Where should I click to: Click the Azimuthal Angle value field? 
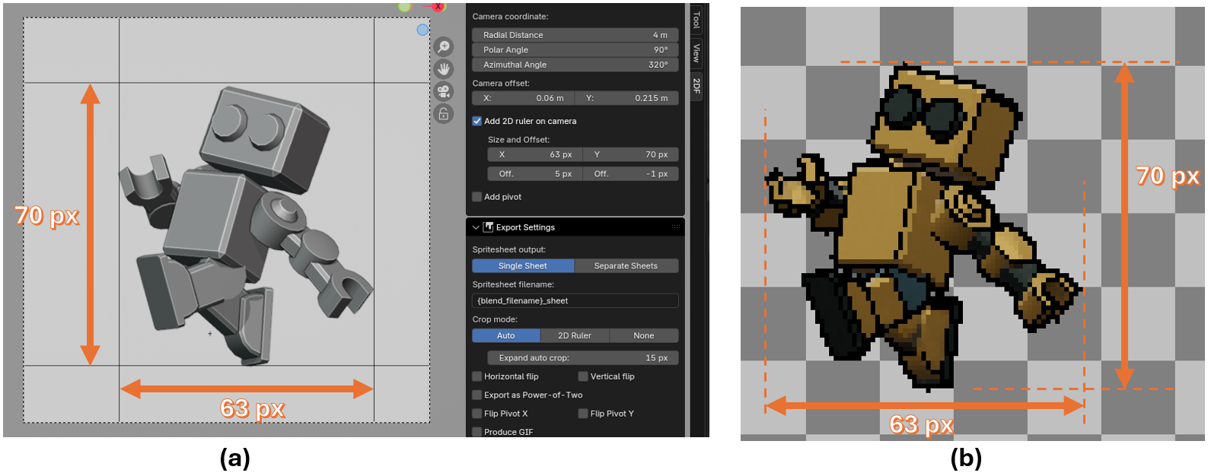(x=575, y=65)
